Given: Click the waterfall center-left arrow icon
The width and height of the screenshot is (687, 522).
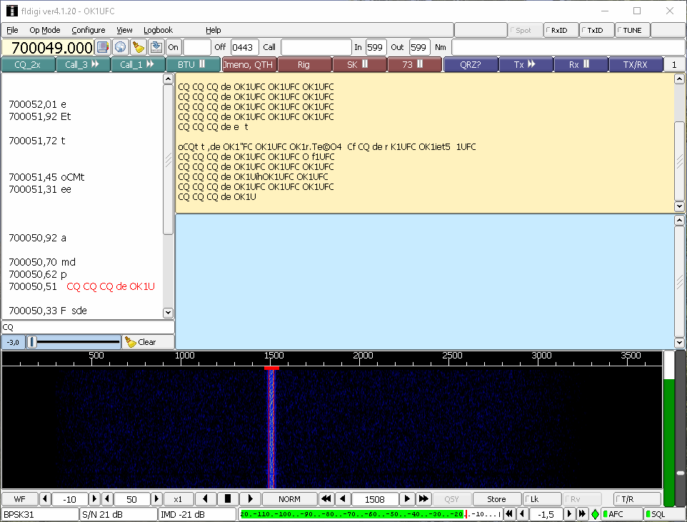Looking at the screenshot, I should click(206, 499).
